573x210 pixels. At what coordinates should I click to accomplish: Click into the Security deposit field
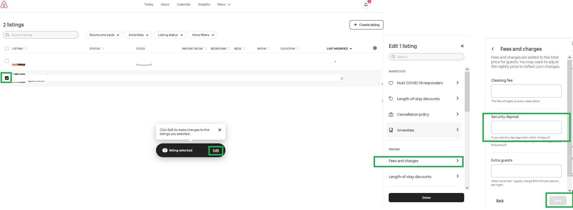pyautogui.click(x=526, y=127)
